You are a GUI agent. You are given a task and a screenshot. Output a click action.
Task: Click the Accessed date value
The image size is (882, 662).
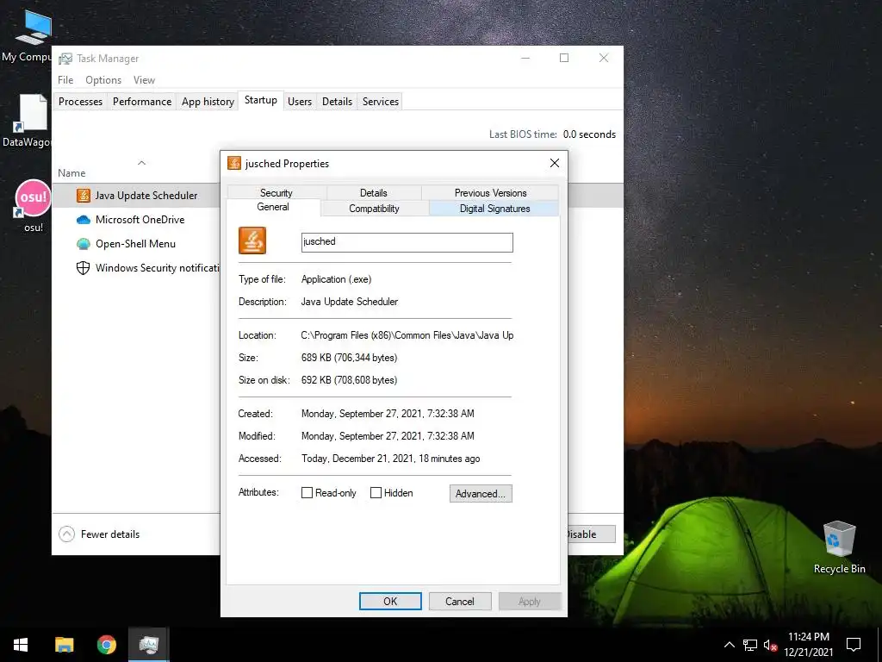(391, 459)
